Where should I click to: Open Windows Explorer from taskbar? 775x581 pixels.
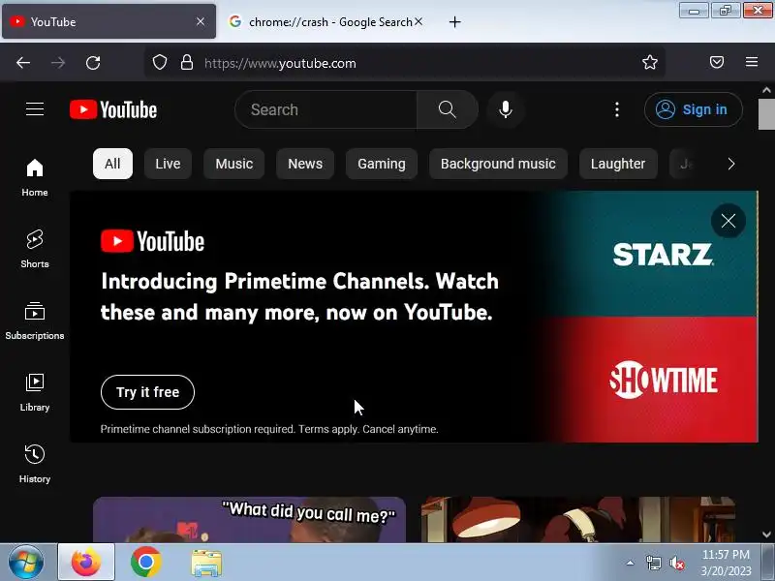tap(206, 563)
